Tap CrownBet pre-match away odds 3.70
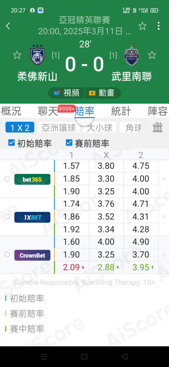 (x=141, y=254)
